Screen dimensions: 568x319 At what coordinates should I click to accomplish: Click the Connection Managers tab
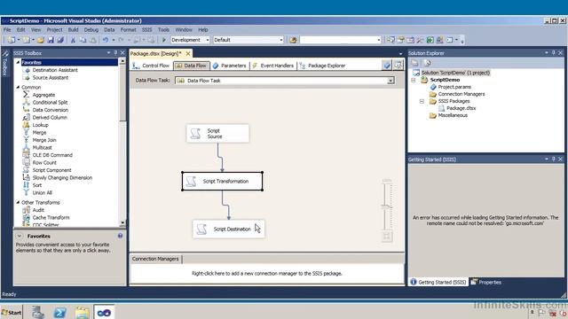click(155, 259)
